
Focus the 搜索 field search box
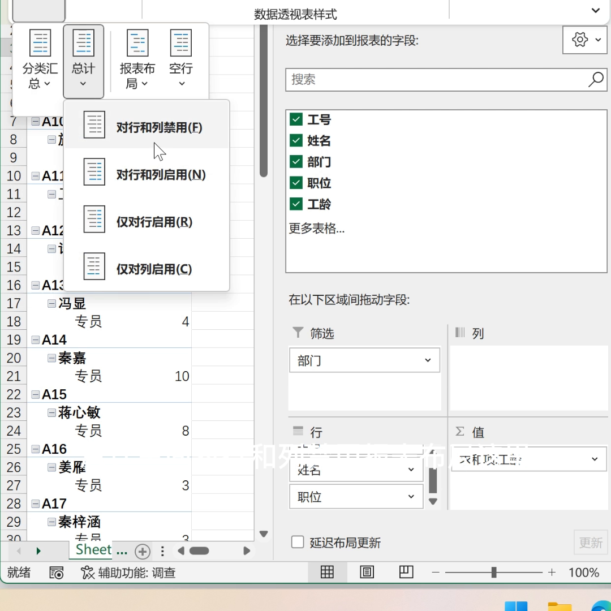tap(446, 80)
